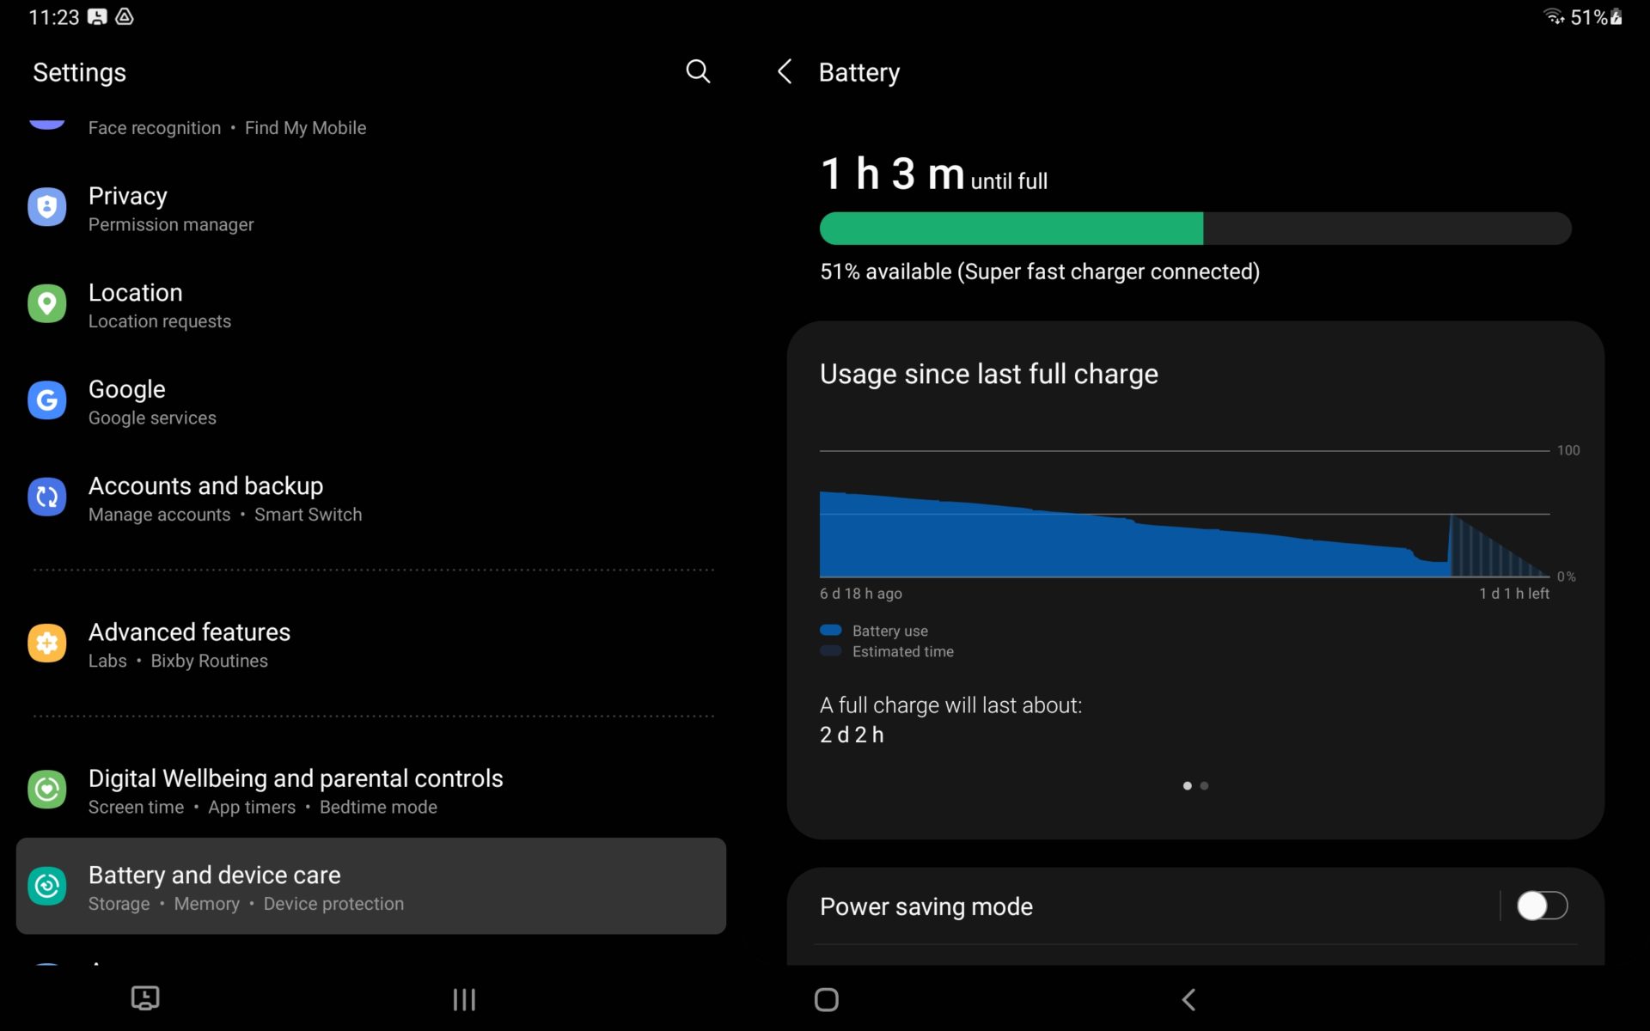The width and height of the screenshot is (1650, 1031).
Task: Tap the Wi-Fi status icon
Action: [1554, 17]
